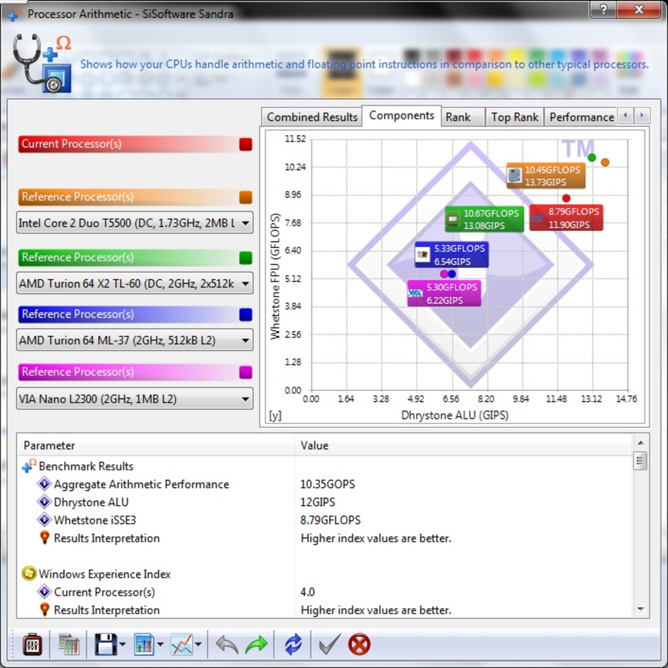Click the line graph view icon
The width and height of the screenshot is (668, 668).
pyautogui.click(x=182, y=644)
